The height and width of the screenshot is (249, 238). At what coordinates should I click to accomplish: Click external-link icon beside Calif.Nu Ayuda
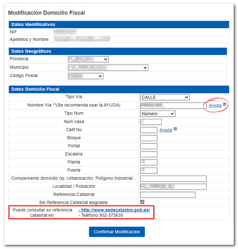point(175,129)
